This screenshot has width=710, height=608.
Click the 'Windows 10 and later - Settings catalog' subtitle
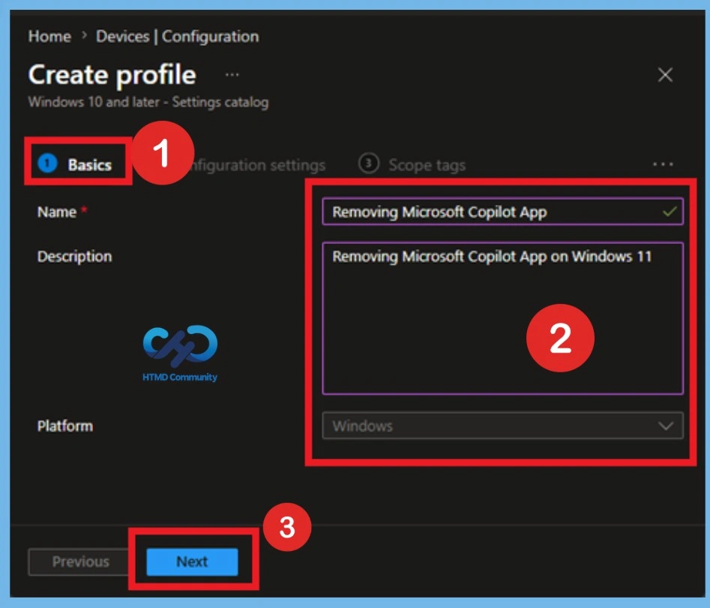click(x=148, y=102)
